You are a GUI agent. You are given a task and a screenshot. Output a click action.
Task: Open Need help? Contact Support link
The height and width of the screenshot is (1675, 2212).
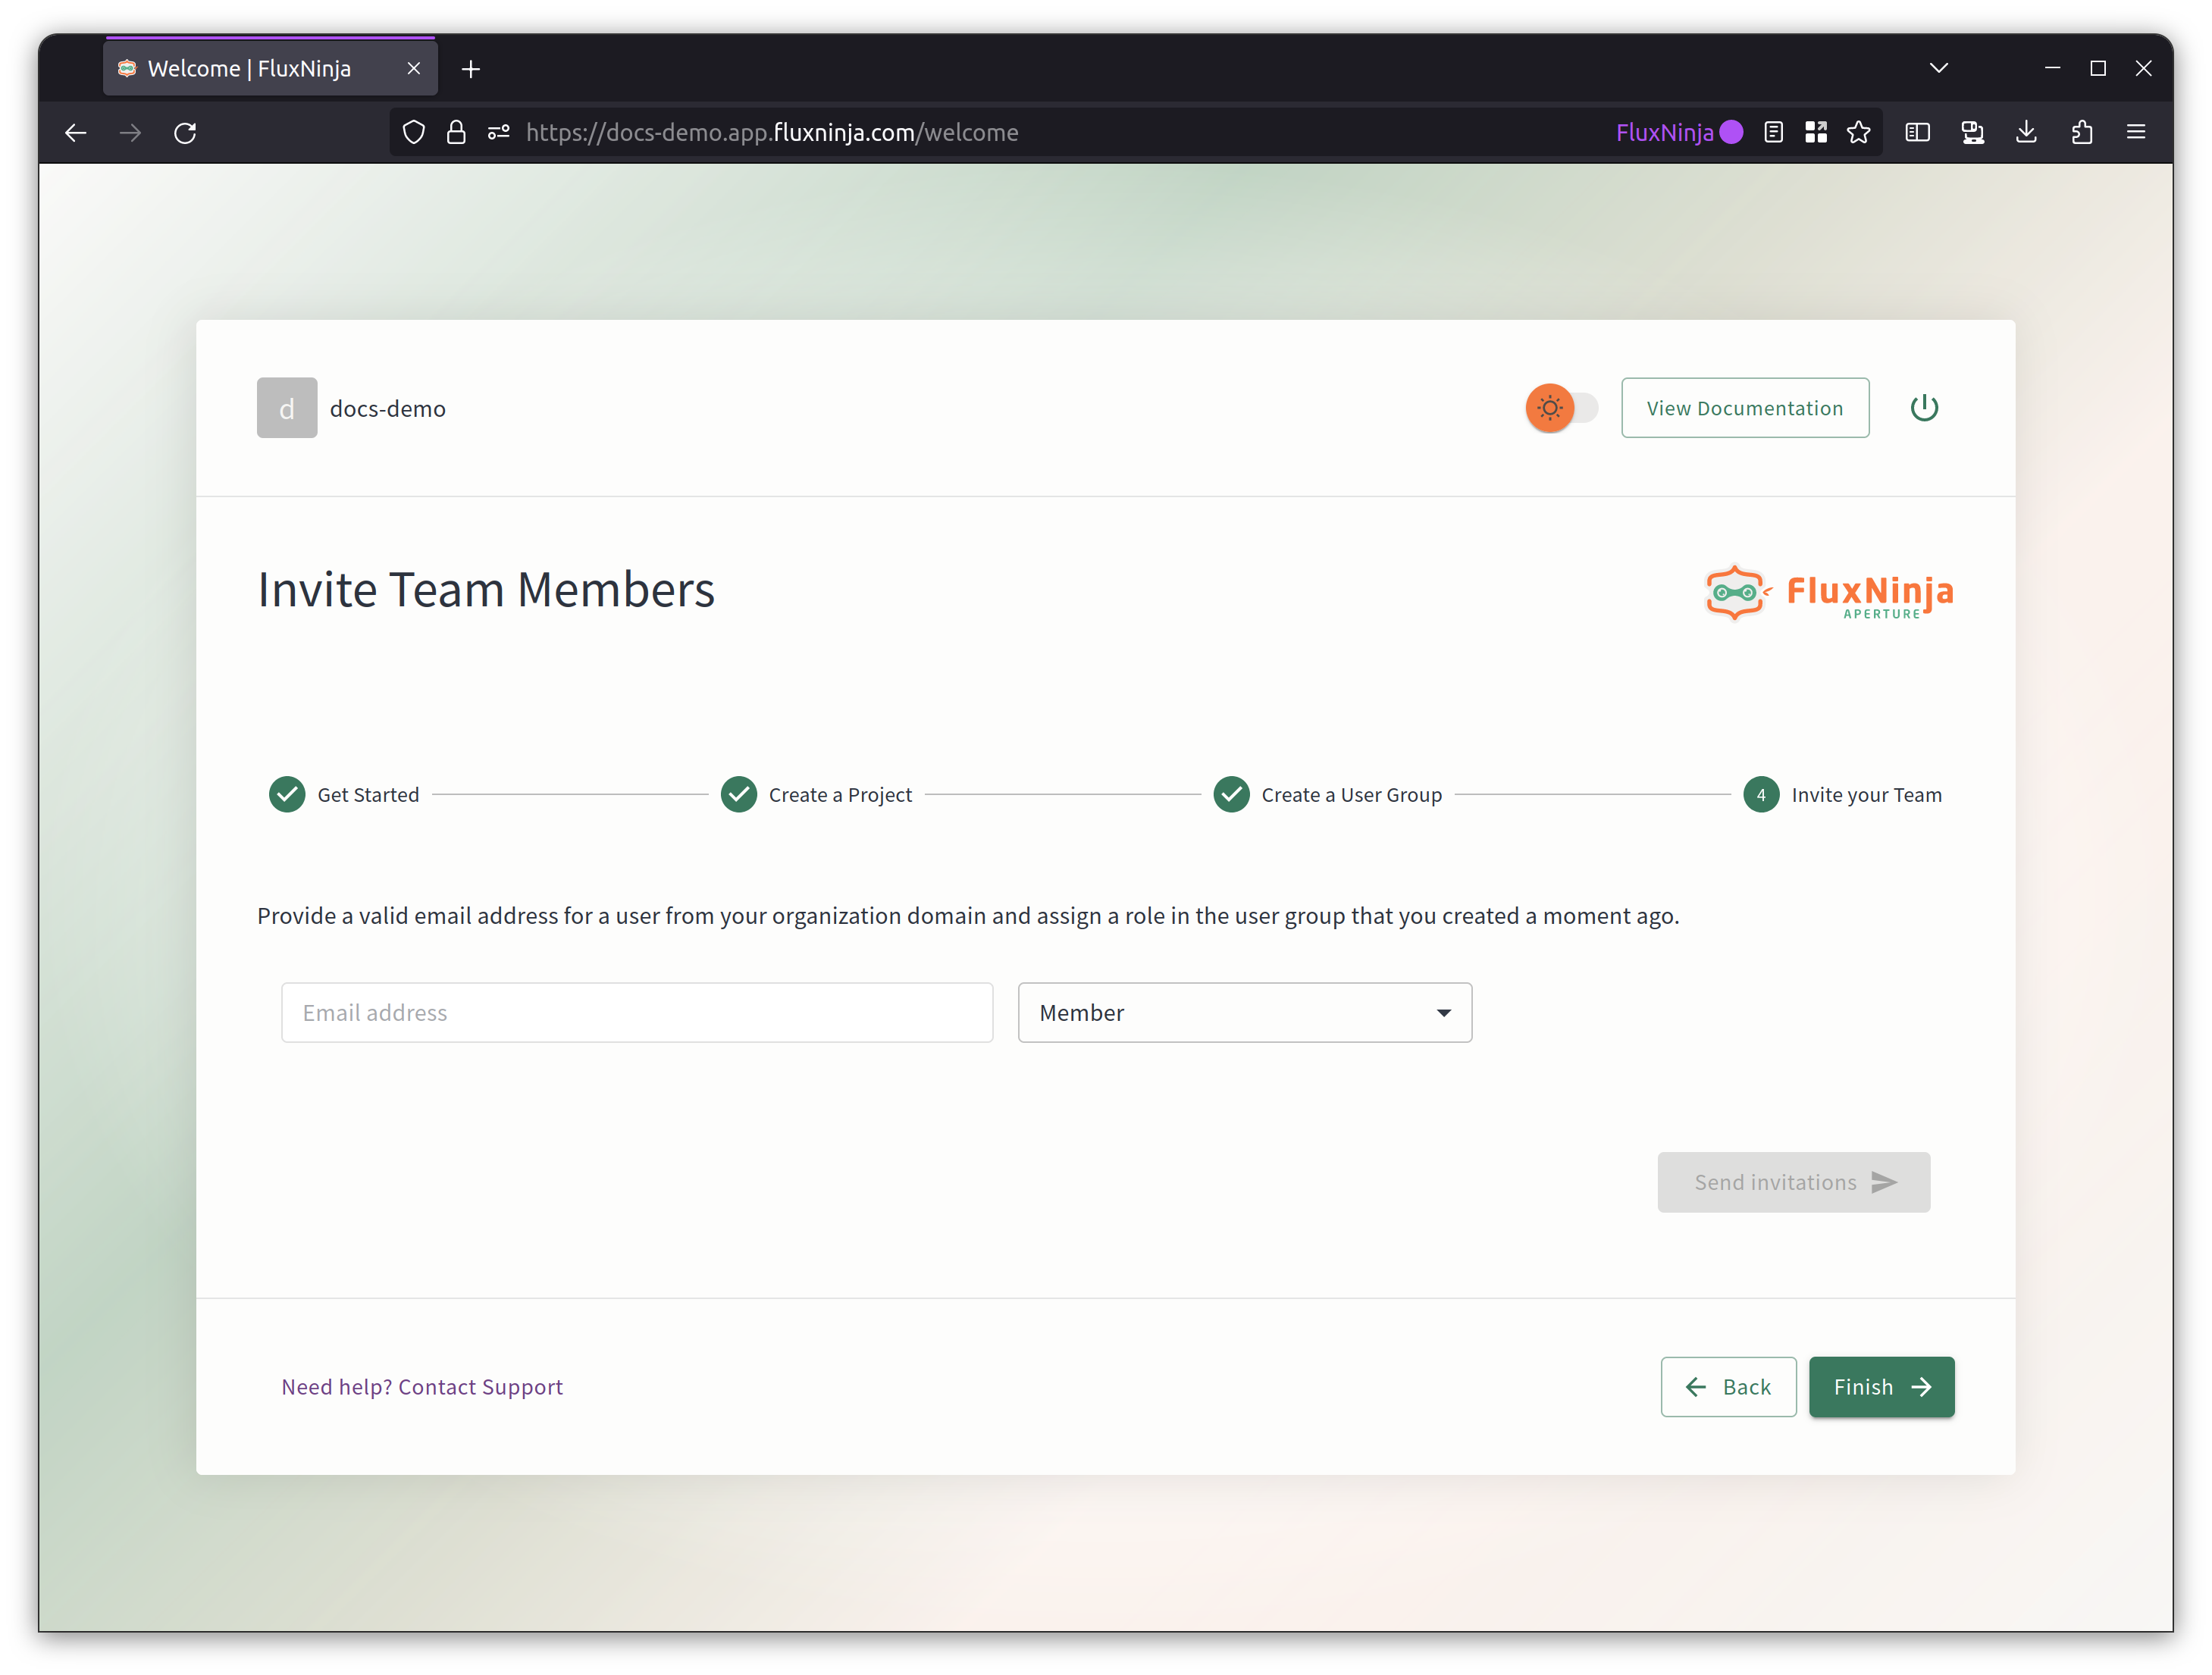(x=422, y=1387)
